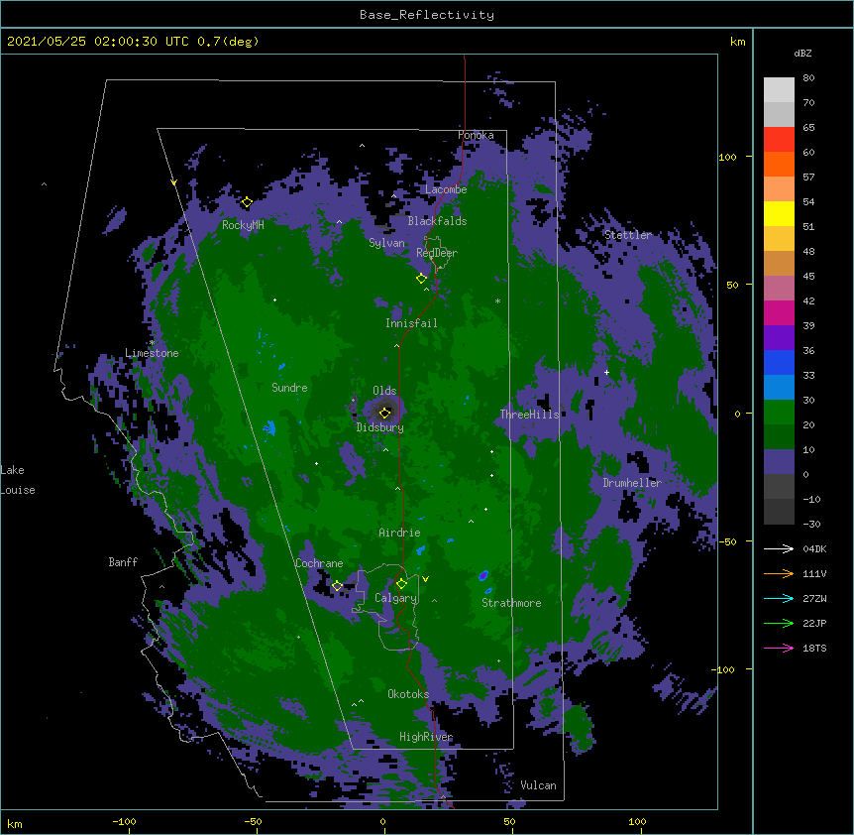Image resolution: width=854 pixels, height=835 pixels.
Task: Click the Banff label
Action: 123,562
